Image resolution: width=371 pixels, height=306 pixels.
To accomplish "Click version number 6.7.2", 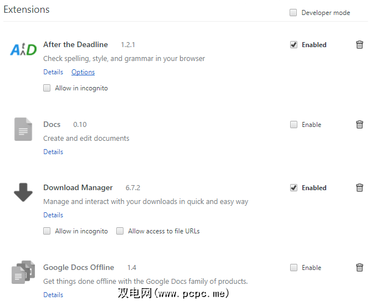I will pos(133,188).
